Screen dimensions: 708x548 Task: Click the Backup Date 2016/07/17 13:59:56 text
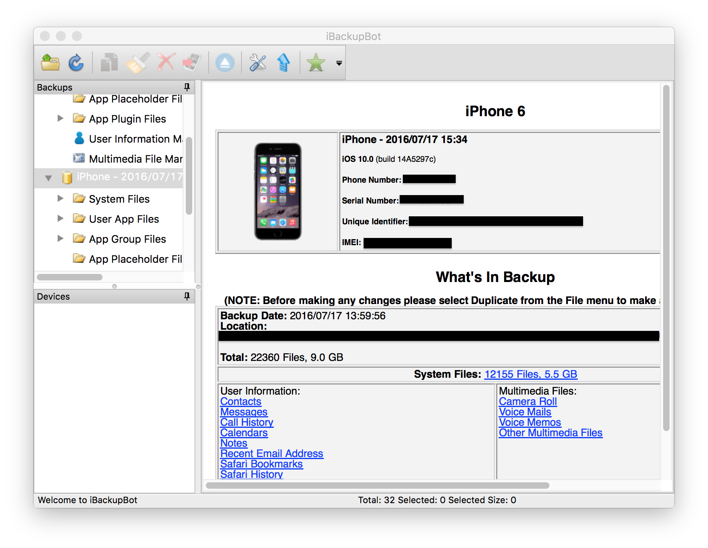pyautogui.click(x=303, y=316)
